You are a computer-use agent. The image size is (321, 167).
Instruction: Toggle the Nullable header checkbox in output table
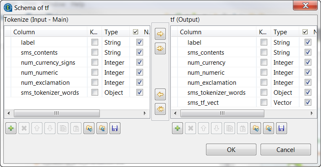click(305, 32)
